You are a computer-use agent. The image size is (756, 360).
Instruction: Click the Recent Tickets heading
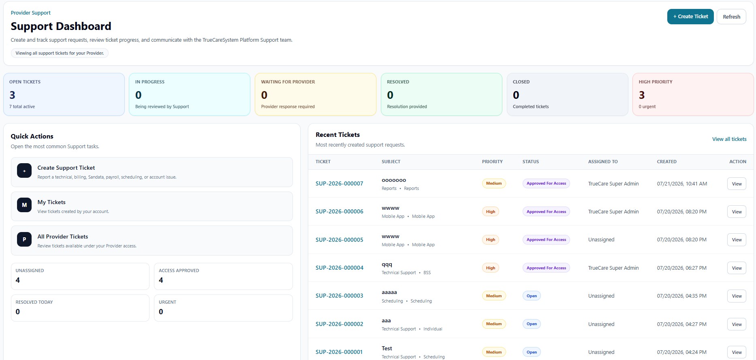click(337, 134)
